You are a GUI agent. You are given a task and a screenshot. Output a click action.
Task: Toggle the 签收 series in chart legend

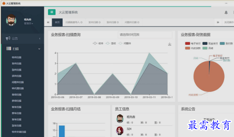click(110, 43)
